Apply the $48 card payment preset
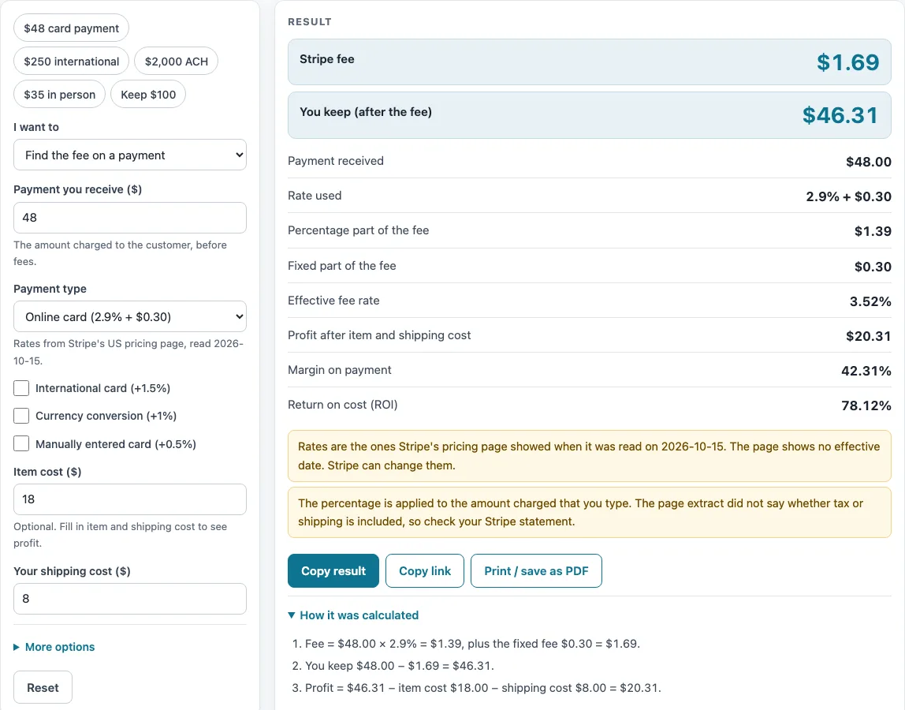This screenshot has width=905, height=710. [71, 28]
